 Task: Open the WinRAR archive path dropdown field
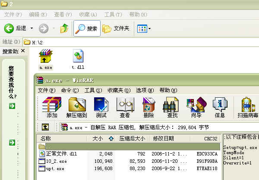point(159,127)
